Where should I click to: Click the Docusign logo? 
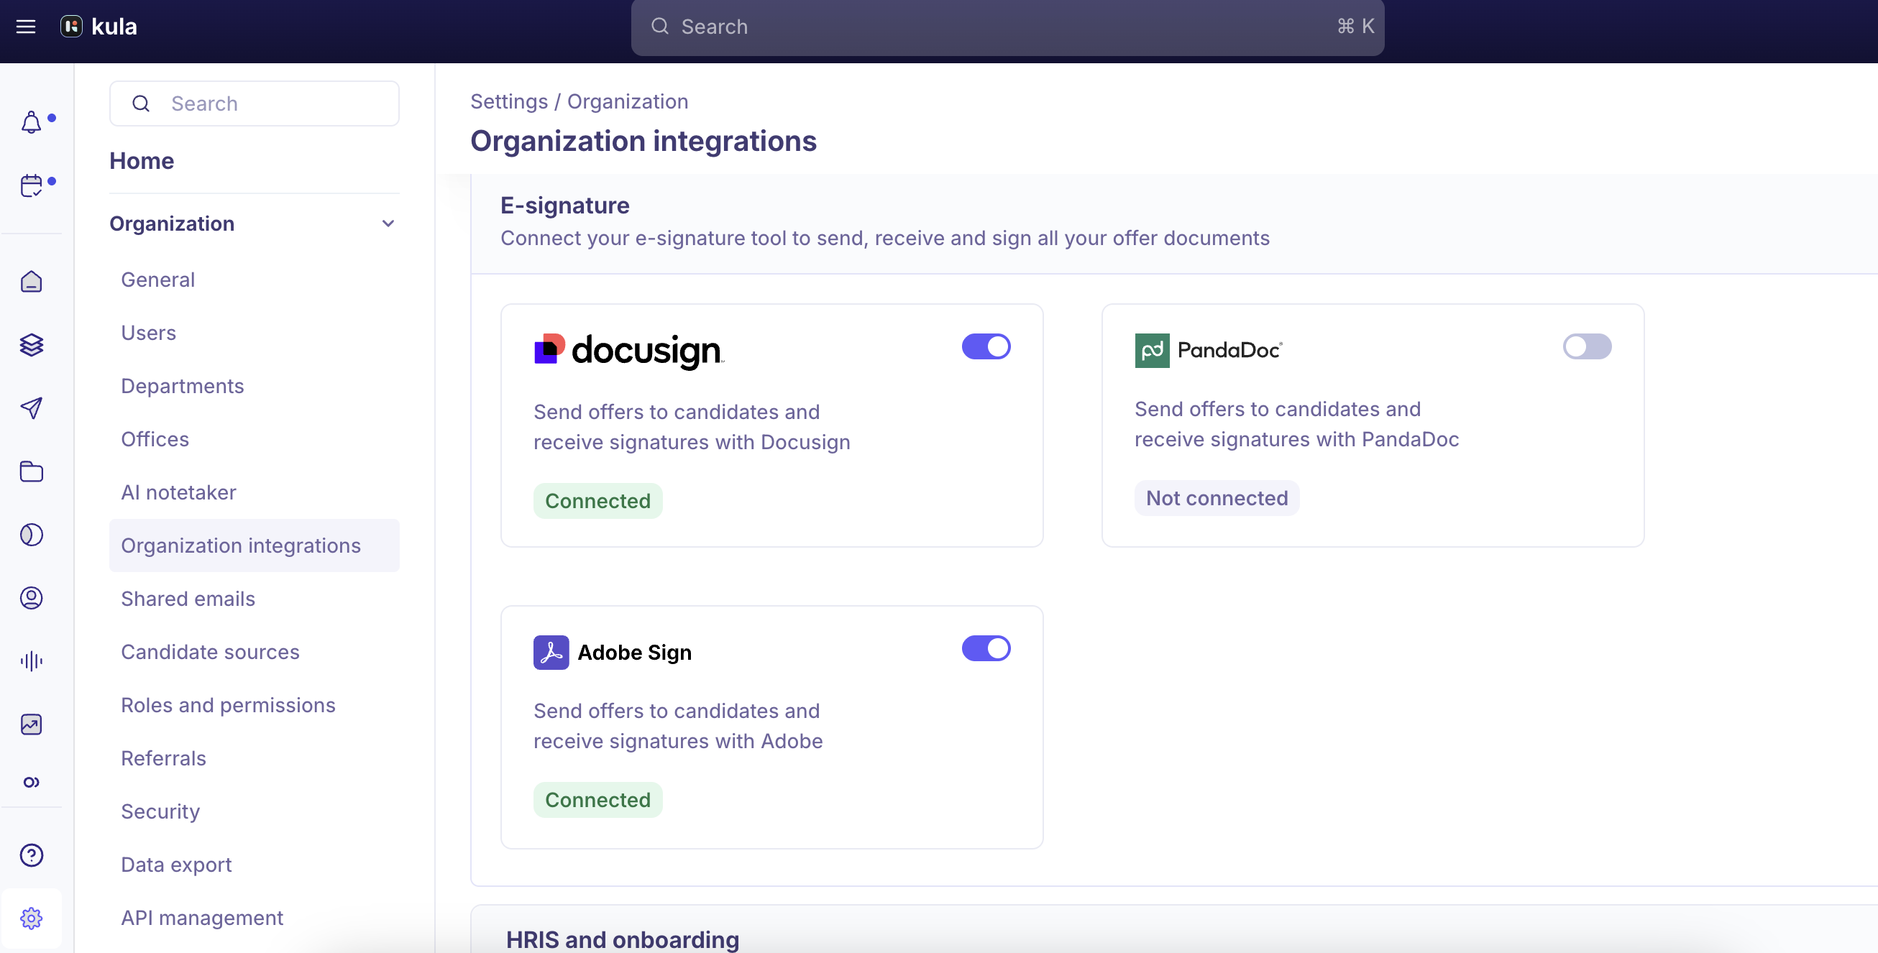point(629,351)
